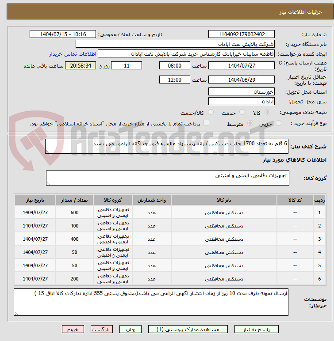Toggle the اسناد خزانه اسلامی payment checkbox
Screen dimensions: 334x341
(x=206, y=123)
